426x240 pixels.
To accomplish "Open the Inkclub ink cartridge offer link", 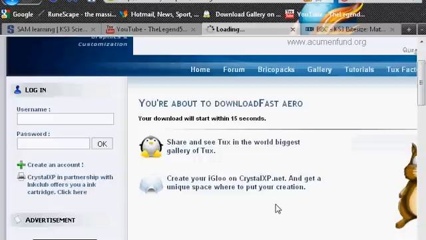I will point(70,185).
